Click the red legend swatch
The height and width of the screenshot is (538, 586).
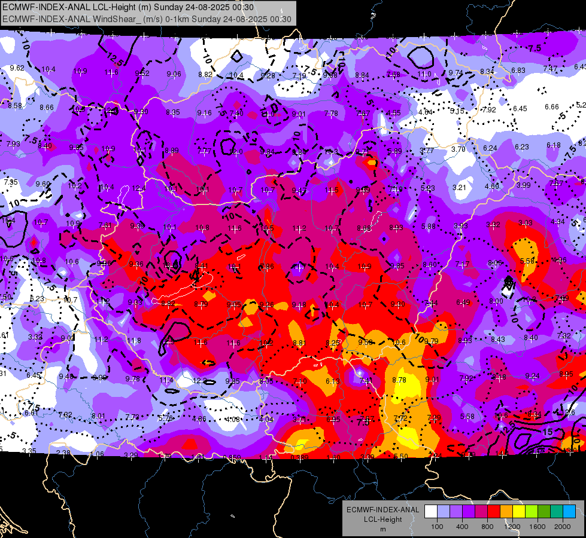[494, 512]
